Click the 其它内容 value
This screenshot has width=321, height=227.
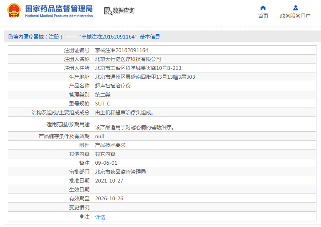(105, 154)
